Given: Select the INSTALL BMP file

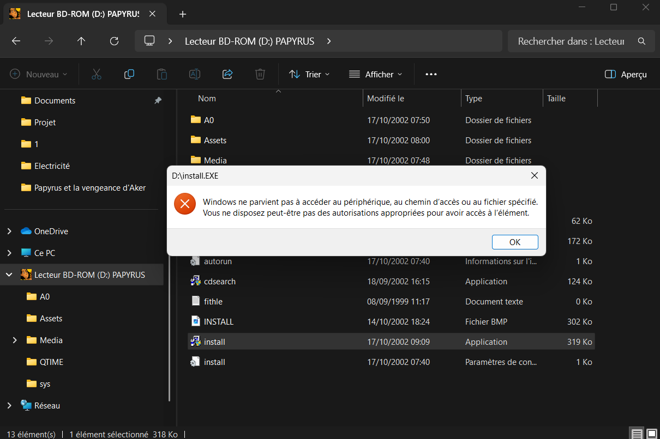Looking at the screenshot, I should [391, 322].
